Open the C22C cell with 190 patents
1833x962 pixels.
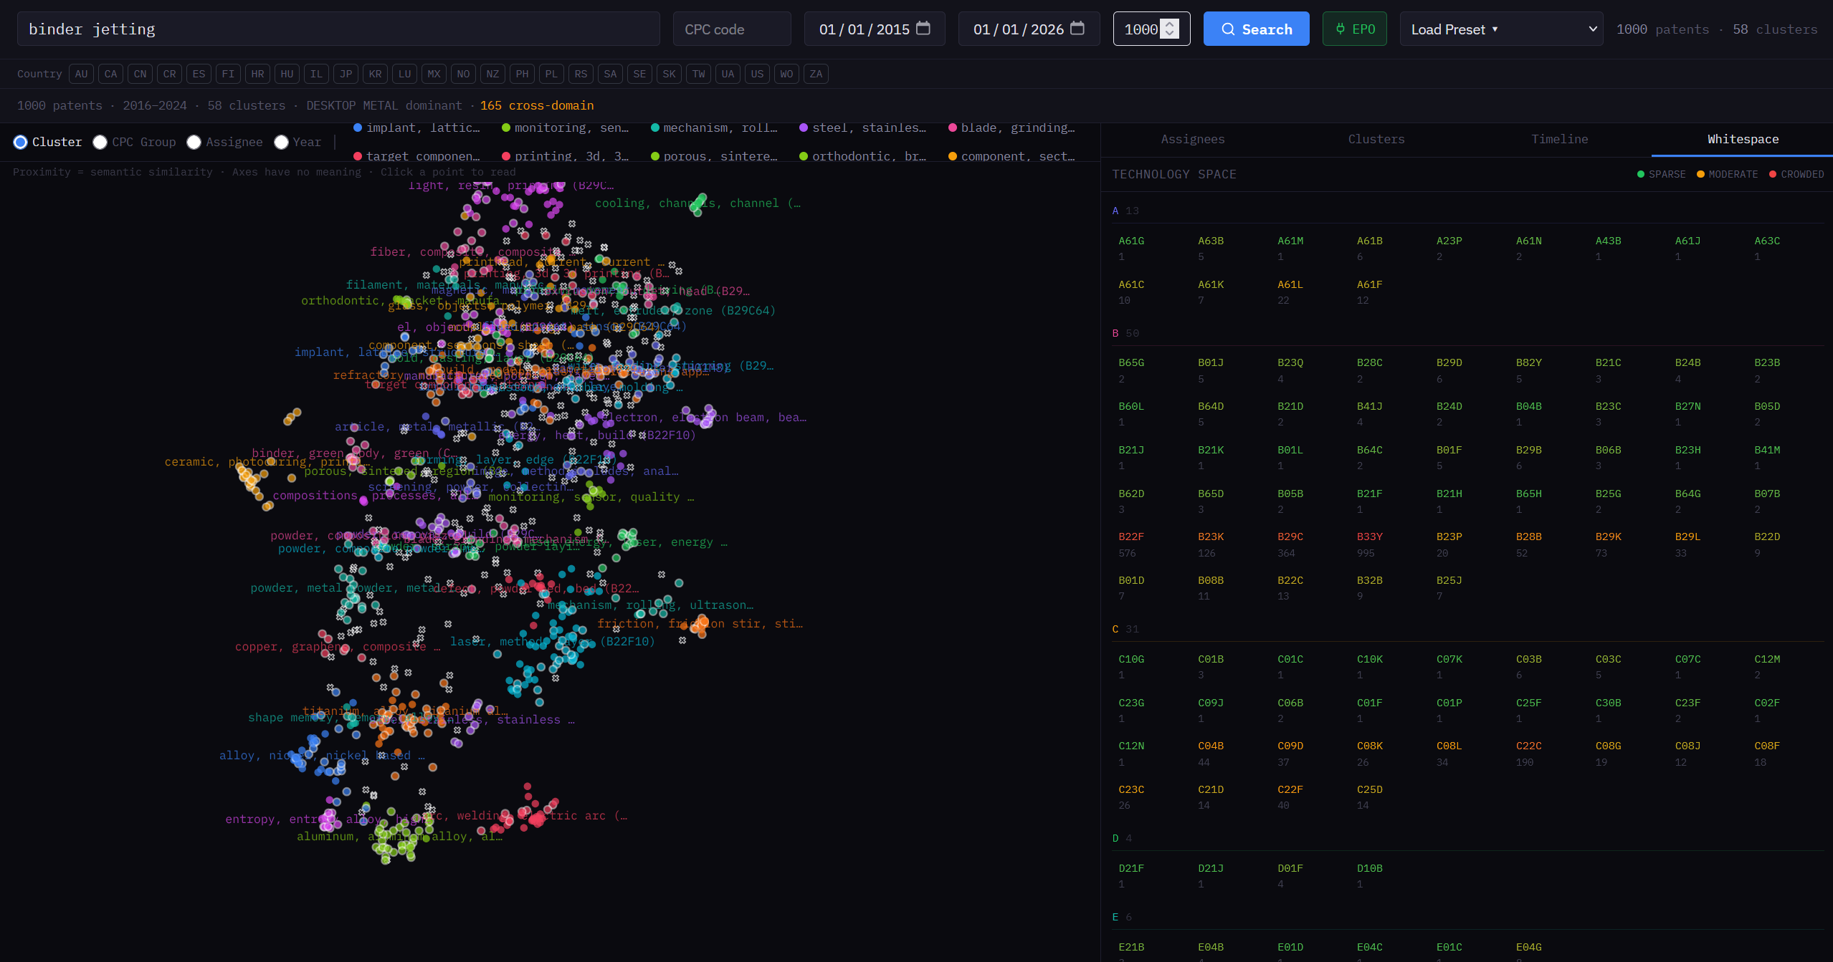1548,754
